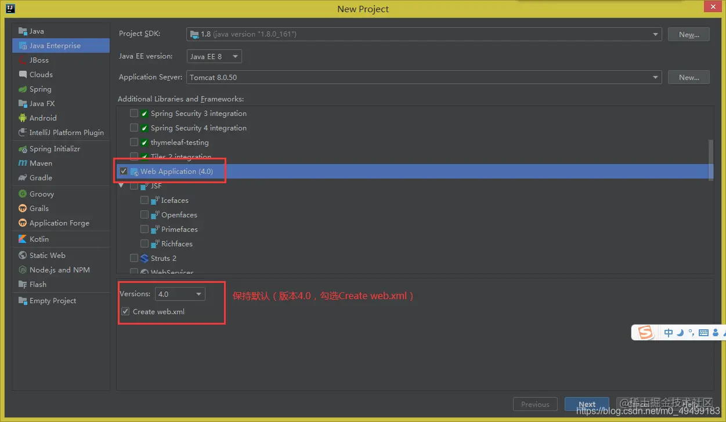Click the Next button
Screen dimensions: 726x422
point(587,405)
